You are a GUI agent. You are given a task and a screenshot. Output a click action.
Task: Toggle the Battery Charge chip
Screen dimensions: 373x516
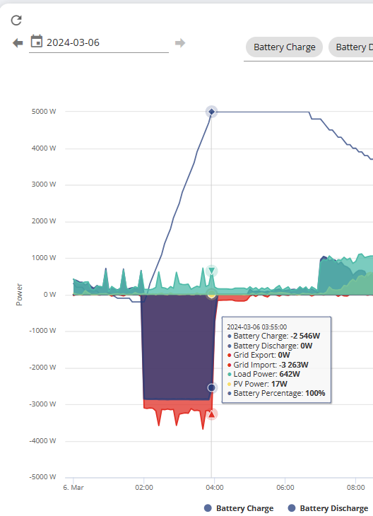tap(284, 47)
